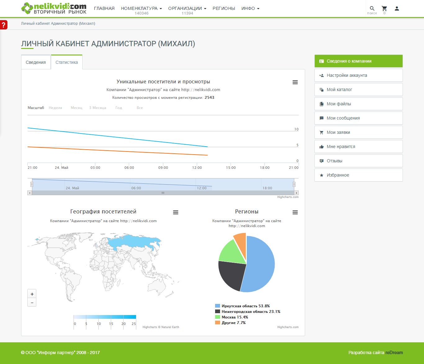Click the blue line in visitors chart

tap(118, 137)
